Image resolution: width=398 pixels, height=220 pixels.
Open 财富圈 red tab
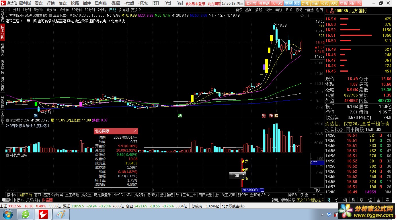(x=47, y=200)
